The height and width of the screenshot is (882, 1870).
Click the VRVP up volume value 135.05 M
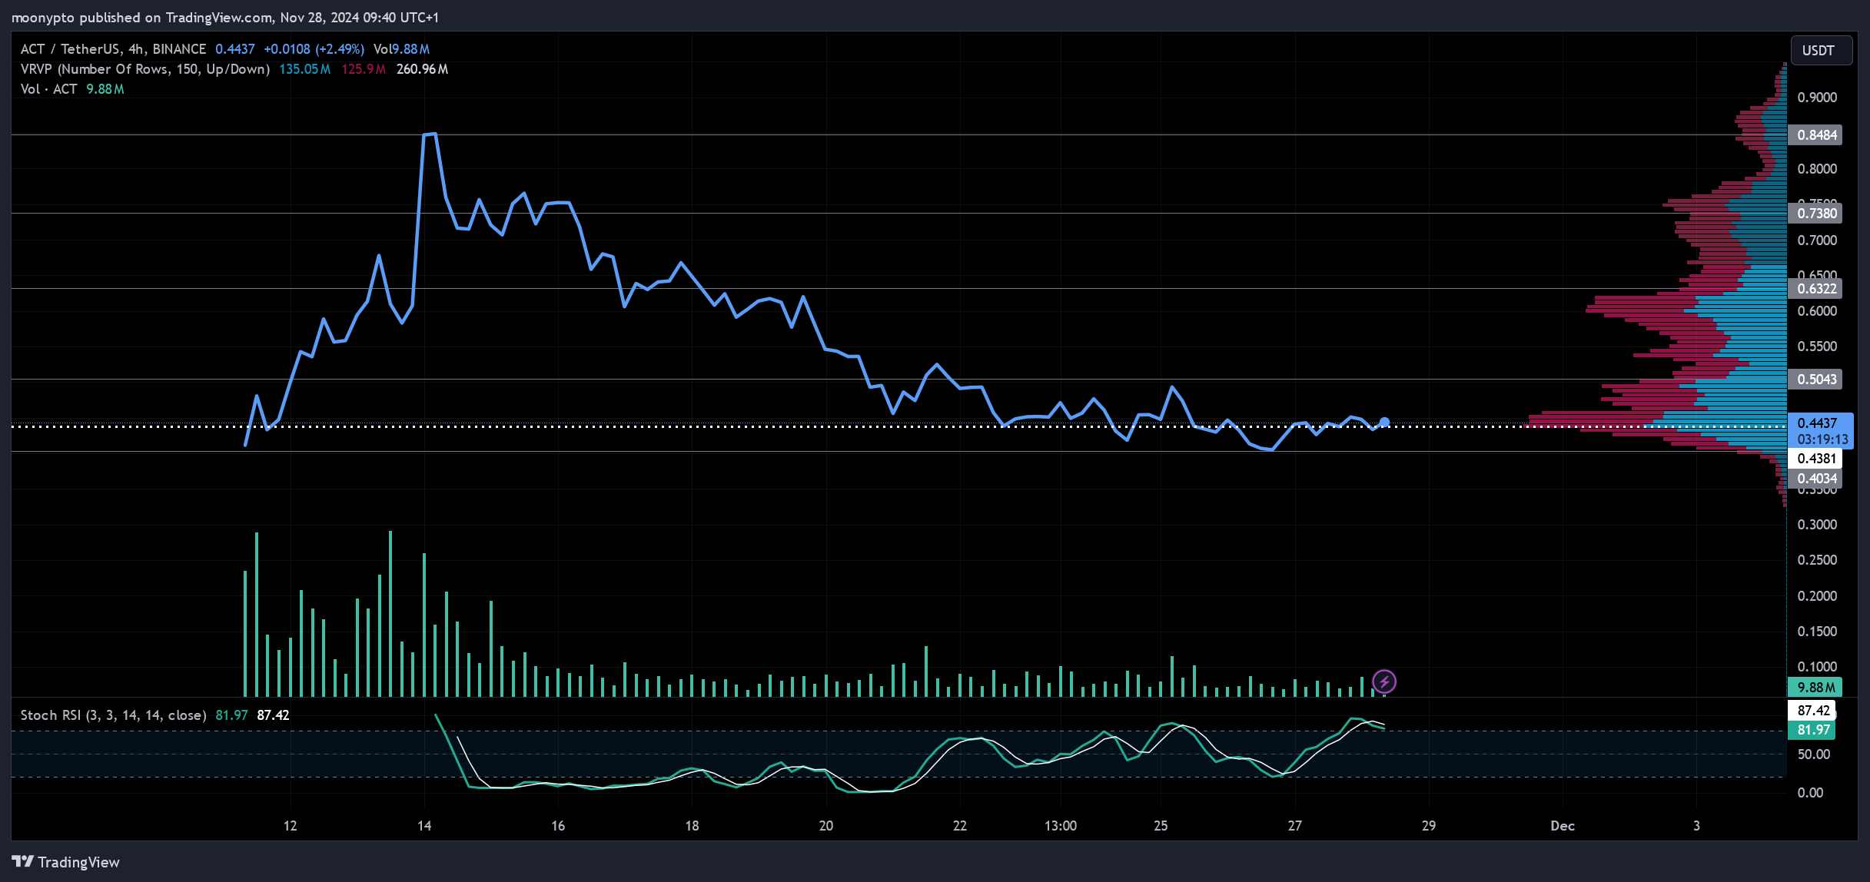pos(304,69)
